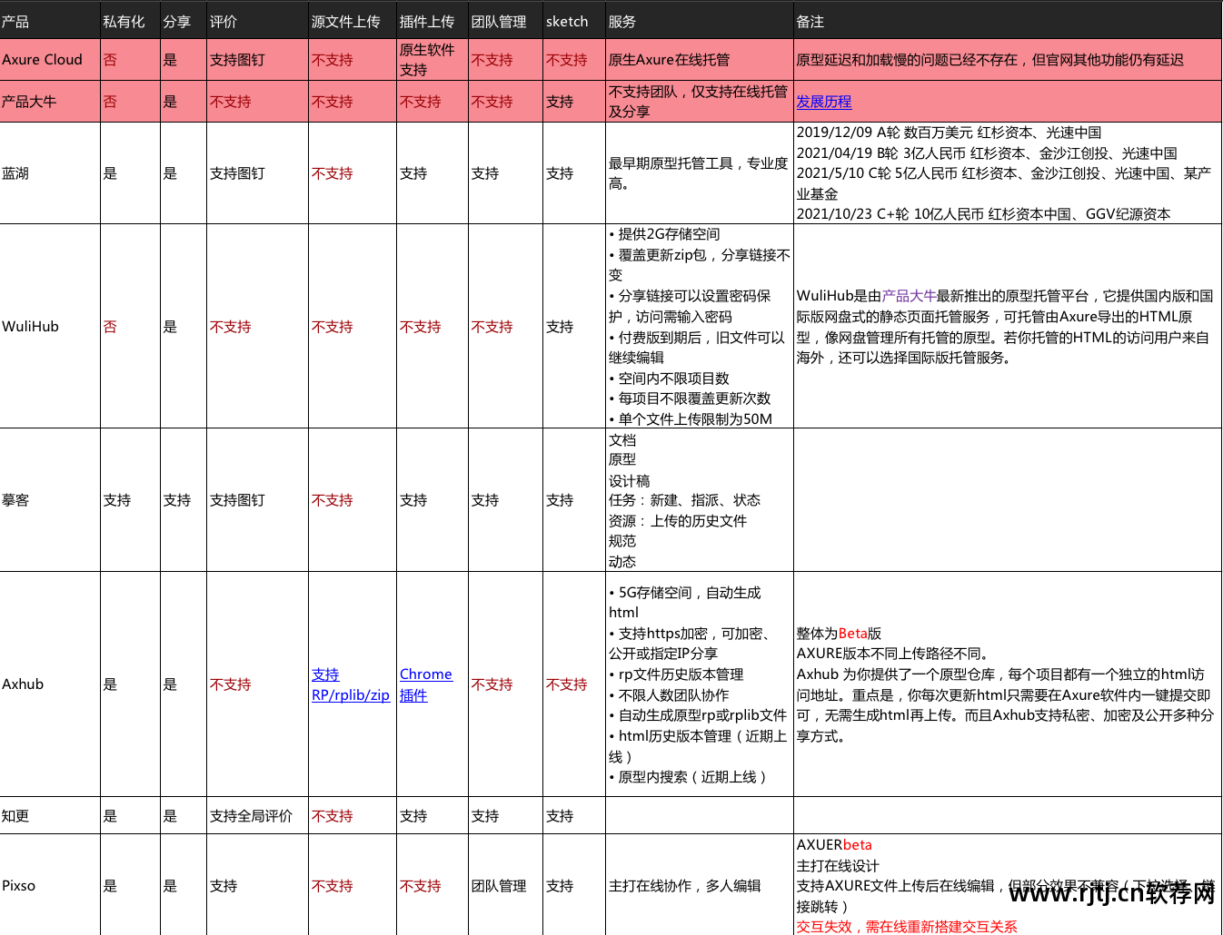Screen dimensions: 1223x935
Task: Select the 团队管理 column header
Action: coord(505,21)
